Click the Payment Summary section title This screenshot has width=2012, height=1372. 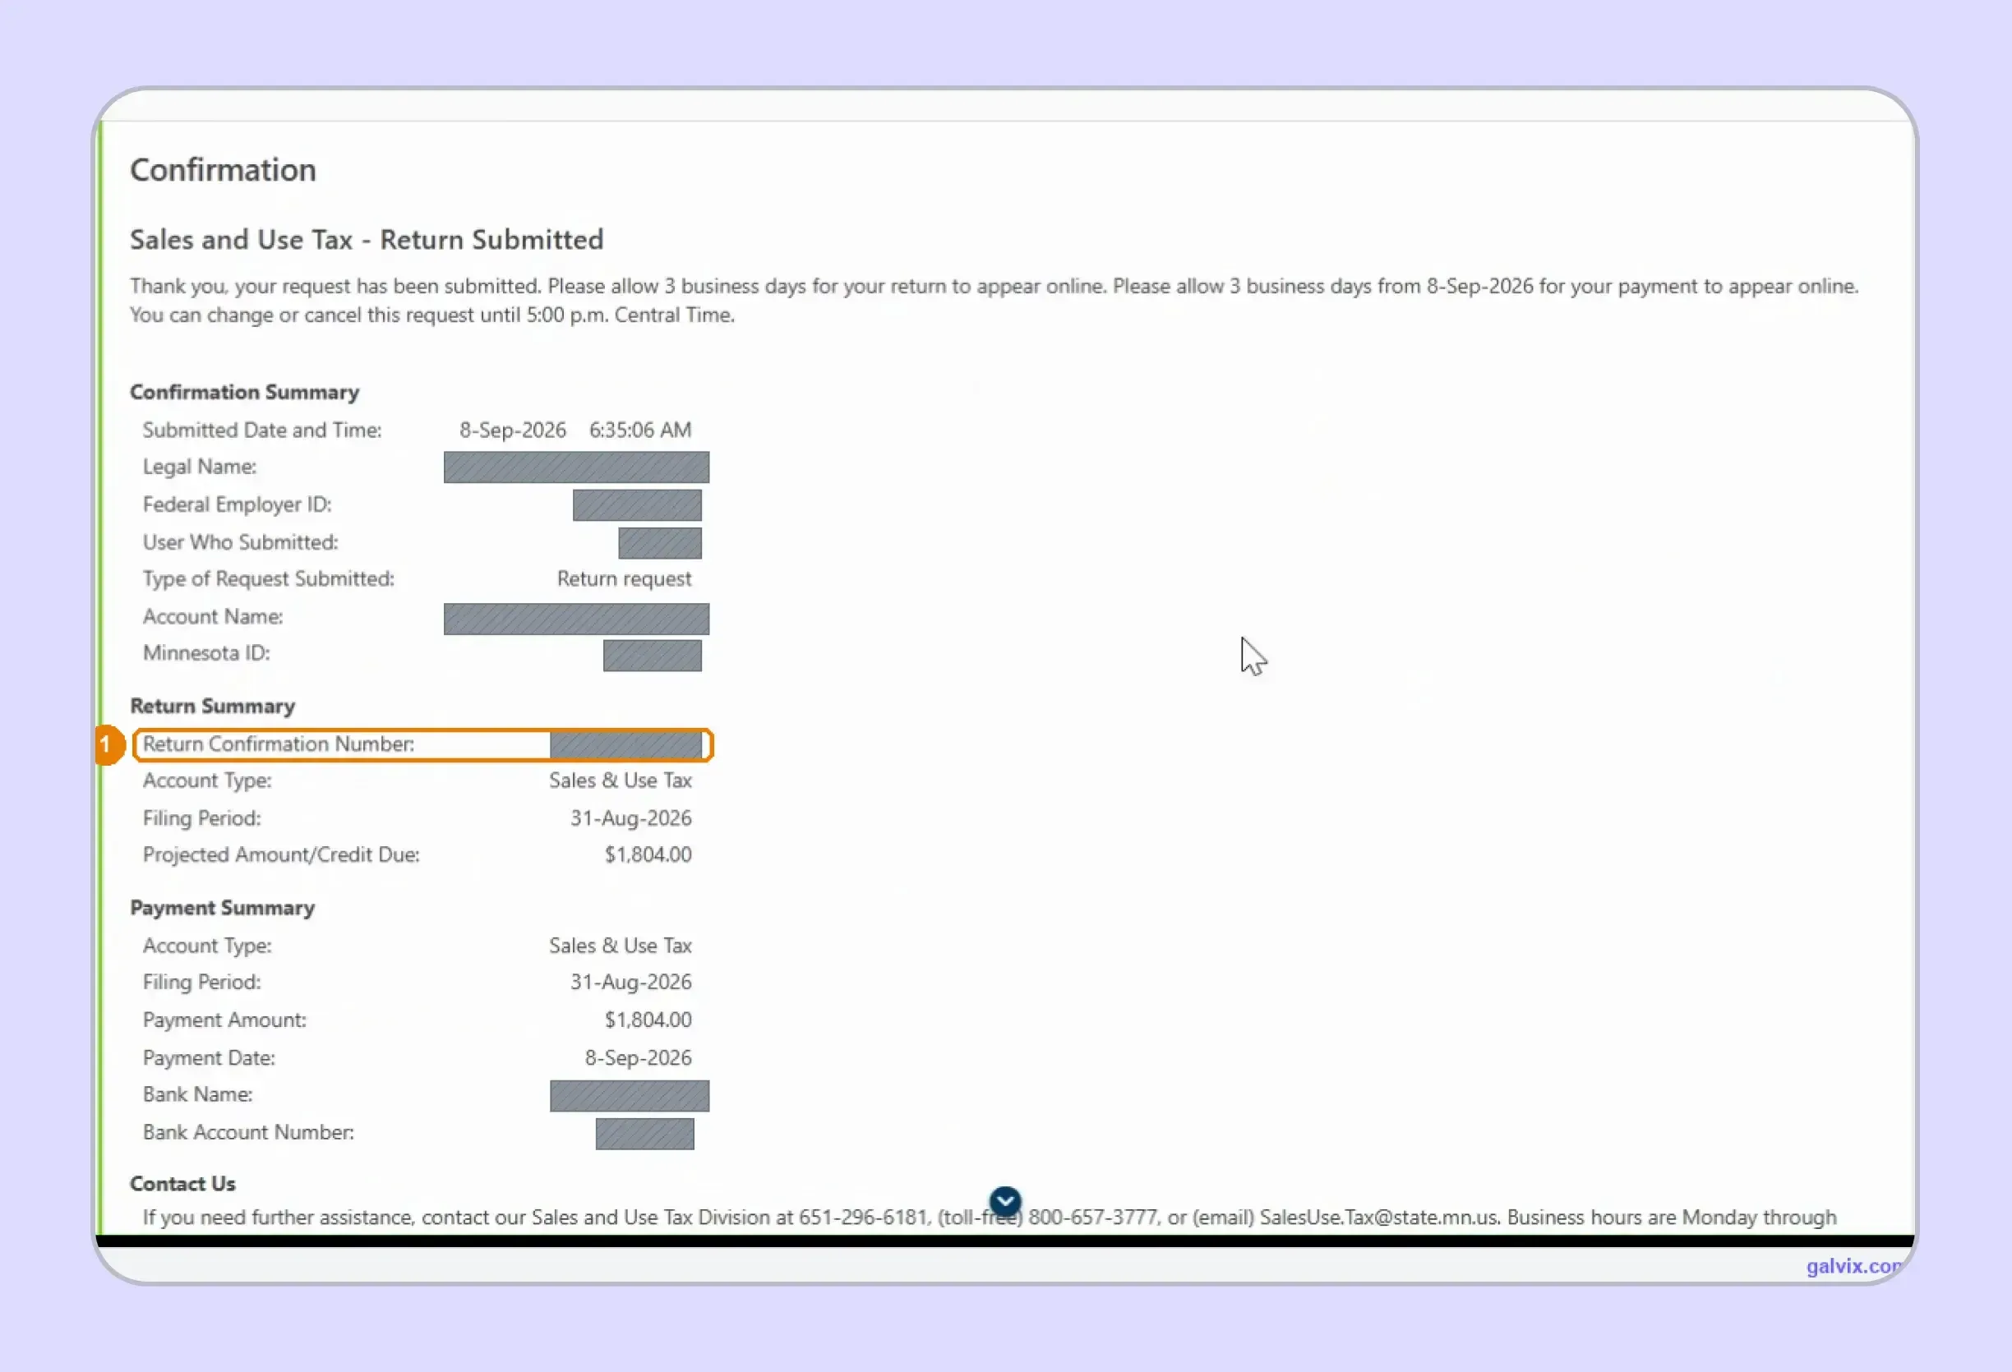coord(223,908)
